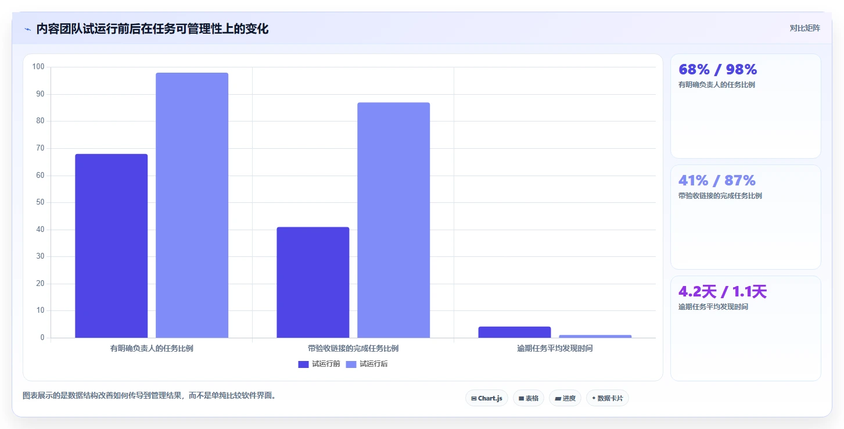Click the 试运行后 bar for 带验收链接的完成任务比例

pyautogui.click(x=393, y=220)
